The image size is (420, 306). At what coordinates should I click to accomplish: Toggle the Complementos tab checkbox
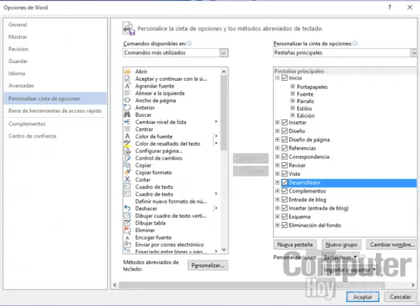[285, 191]
